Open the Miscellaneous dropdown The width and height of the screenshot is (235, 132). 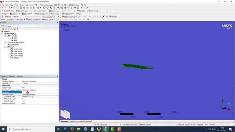40,14
